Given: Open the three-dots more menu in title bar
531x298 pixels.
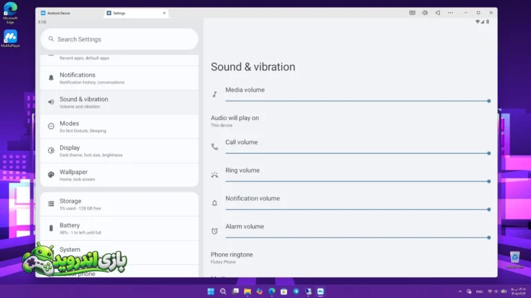Looking at the screenshot, I should (450, 13).
